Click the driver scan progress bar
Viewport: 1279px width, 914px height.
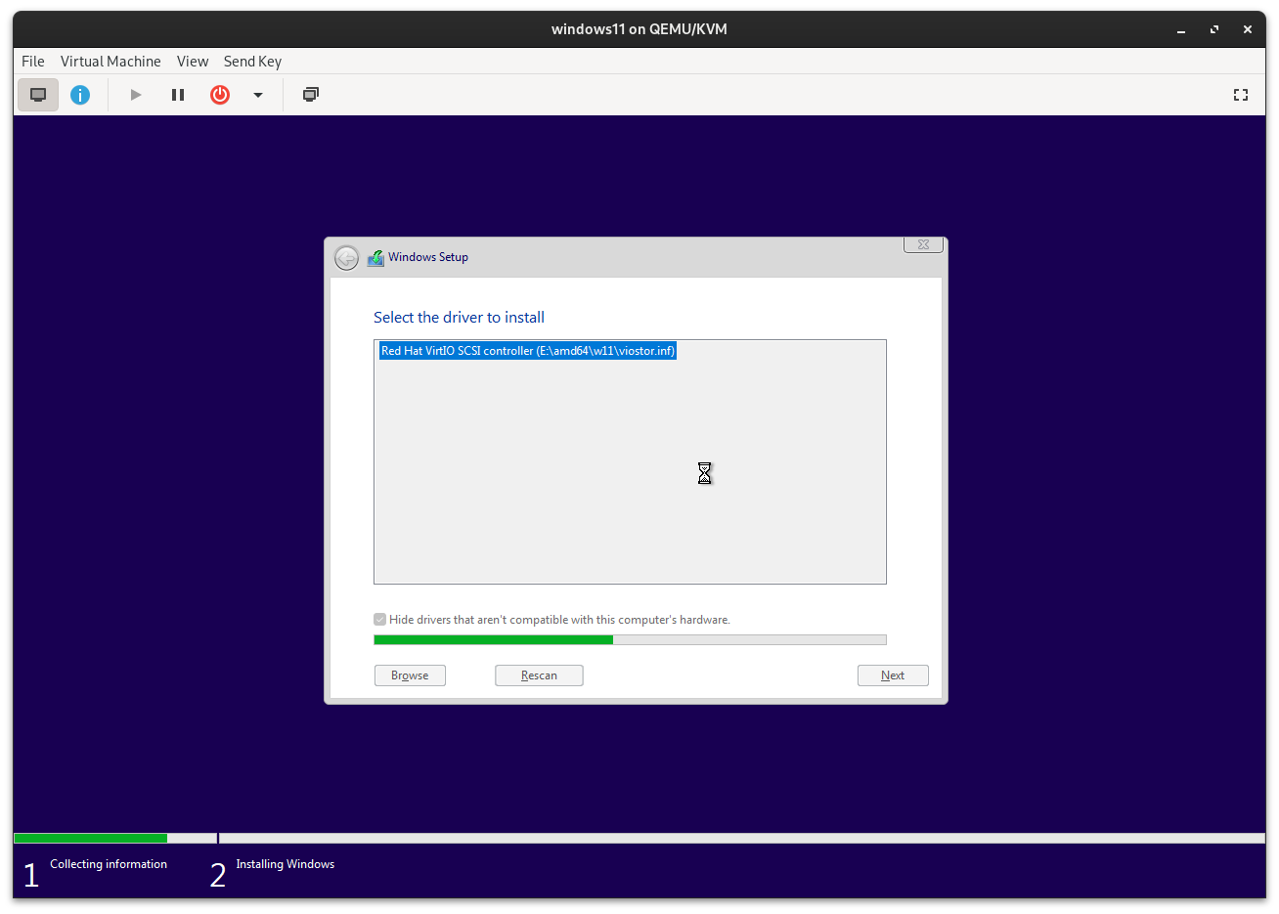pos(630,640)
